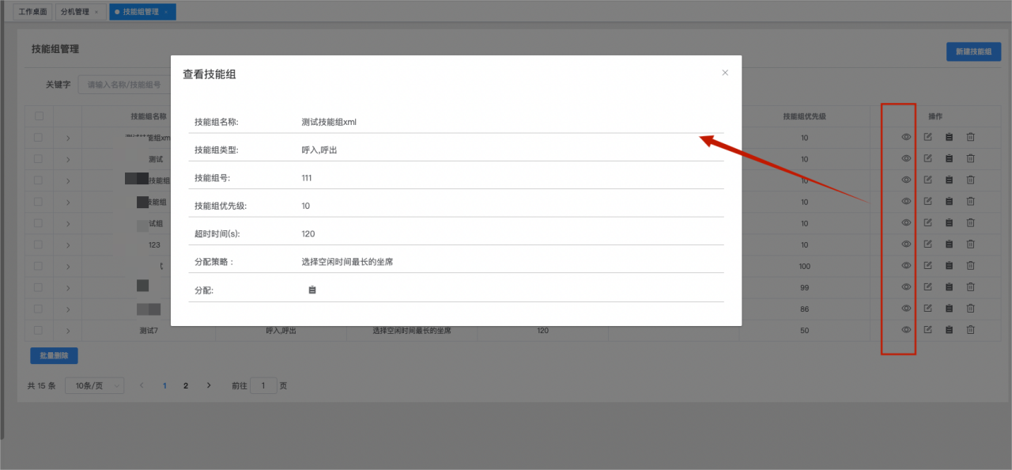Open the assignment clipboard in the priority 86 row
Viewport: 1012px width, 470px height.
coord(949,309)
